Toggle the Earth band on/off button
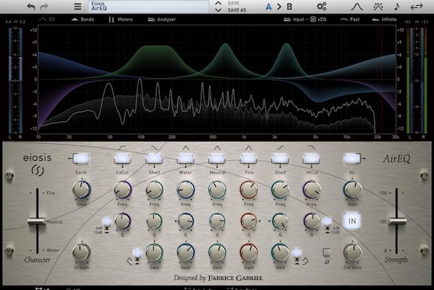The width and height of the screenshot is (434, 290). (81, 159)
